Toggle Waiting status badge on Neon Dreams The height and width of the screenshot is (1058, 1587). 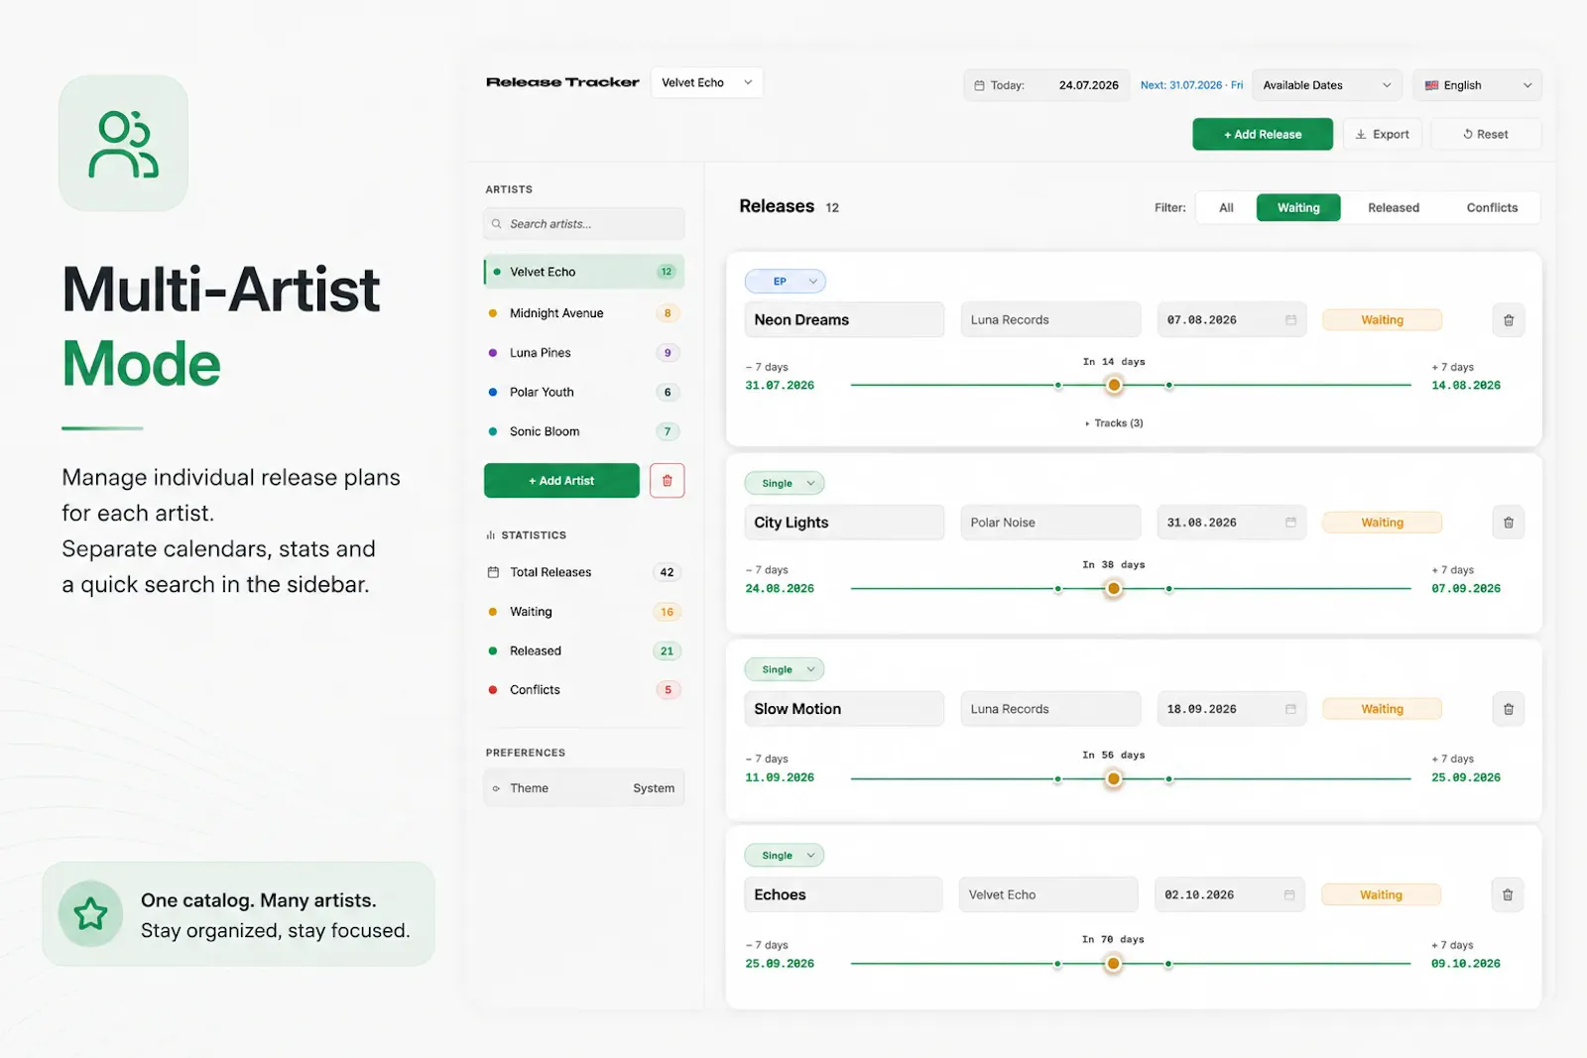click(1382, 320)
